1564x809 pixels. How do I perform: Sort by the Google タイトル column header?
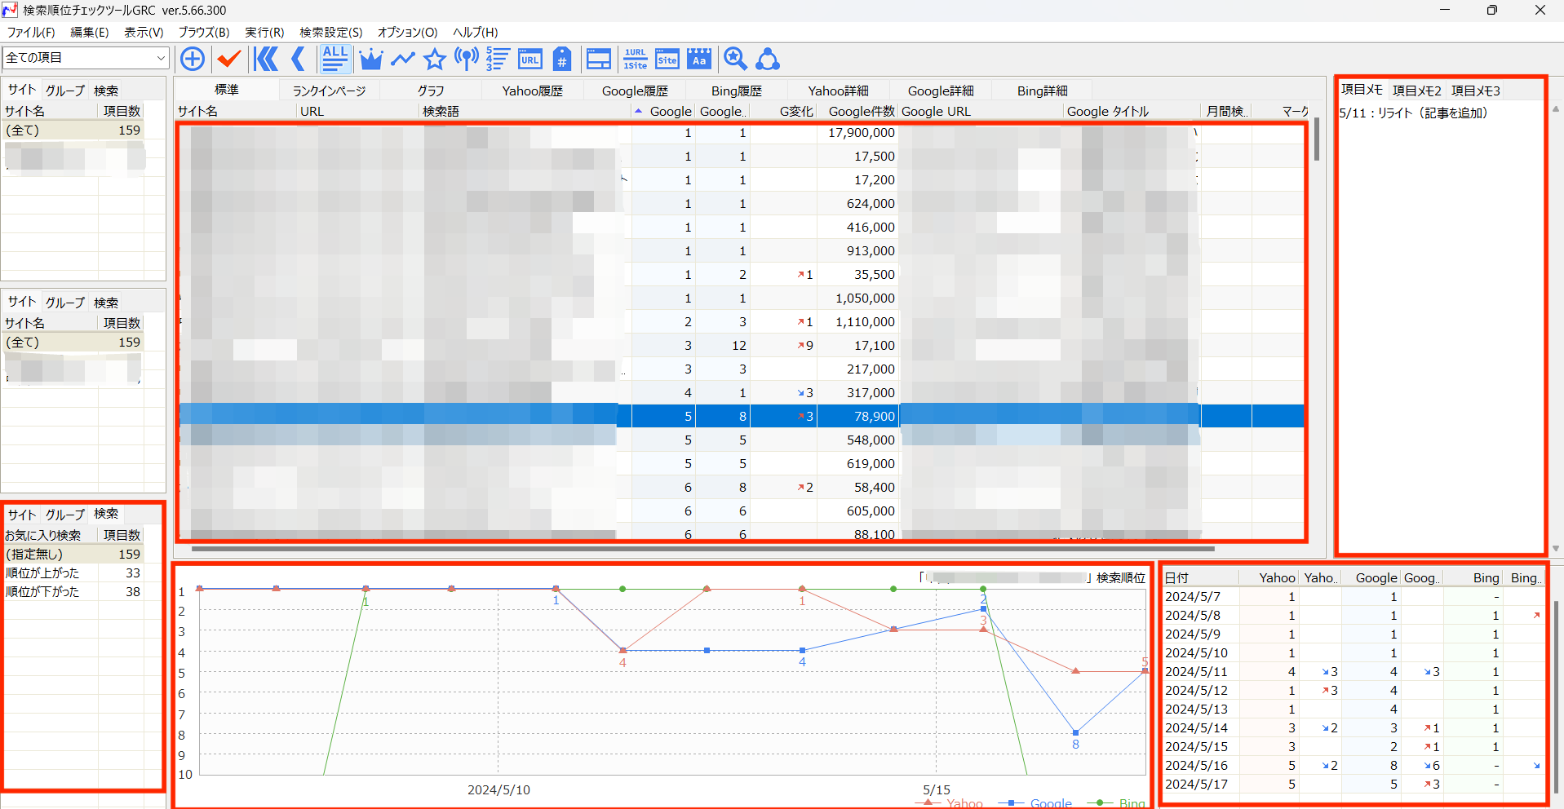(1132, 111)
